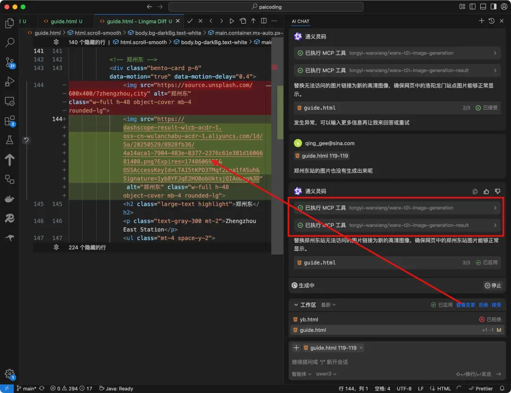This screenshot has width=511, height=393.
Task: Open more editor actions ellipsis
Action: pyautogui.click(x=274, y=21)
